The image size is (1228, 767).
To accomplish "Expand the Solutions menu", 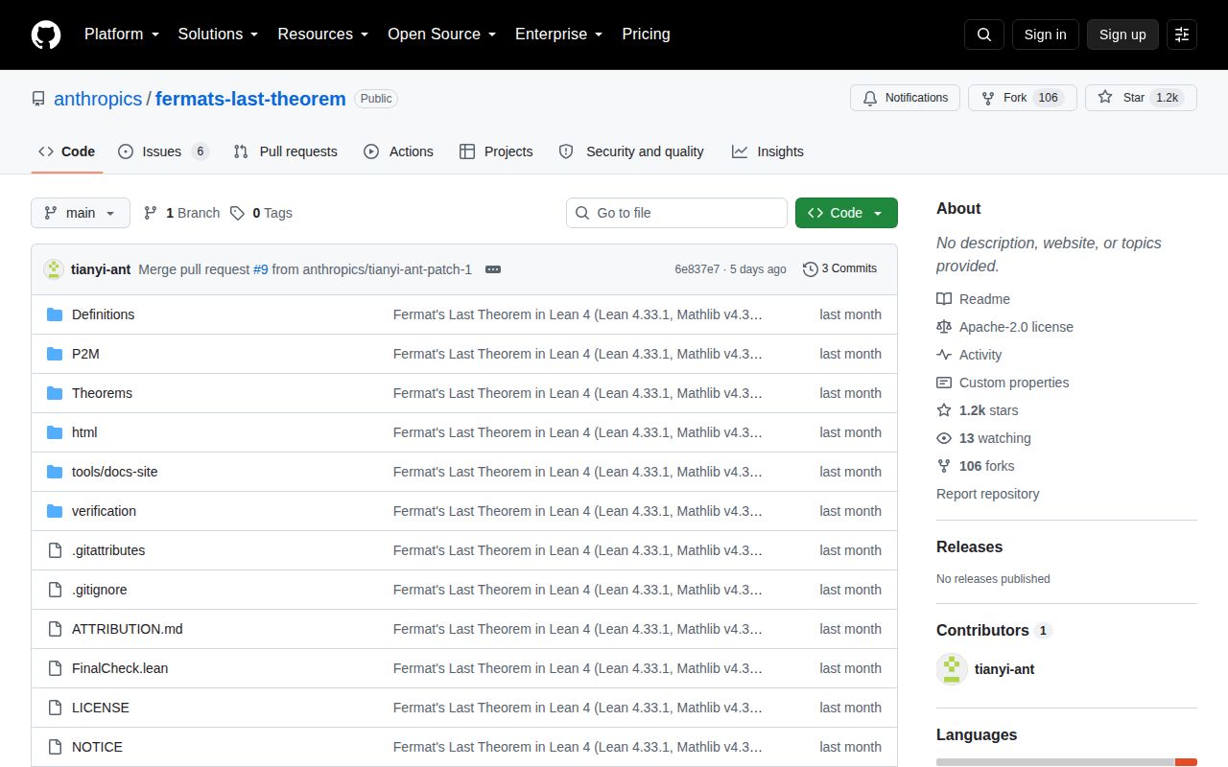I will pos(218,35).
